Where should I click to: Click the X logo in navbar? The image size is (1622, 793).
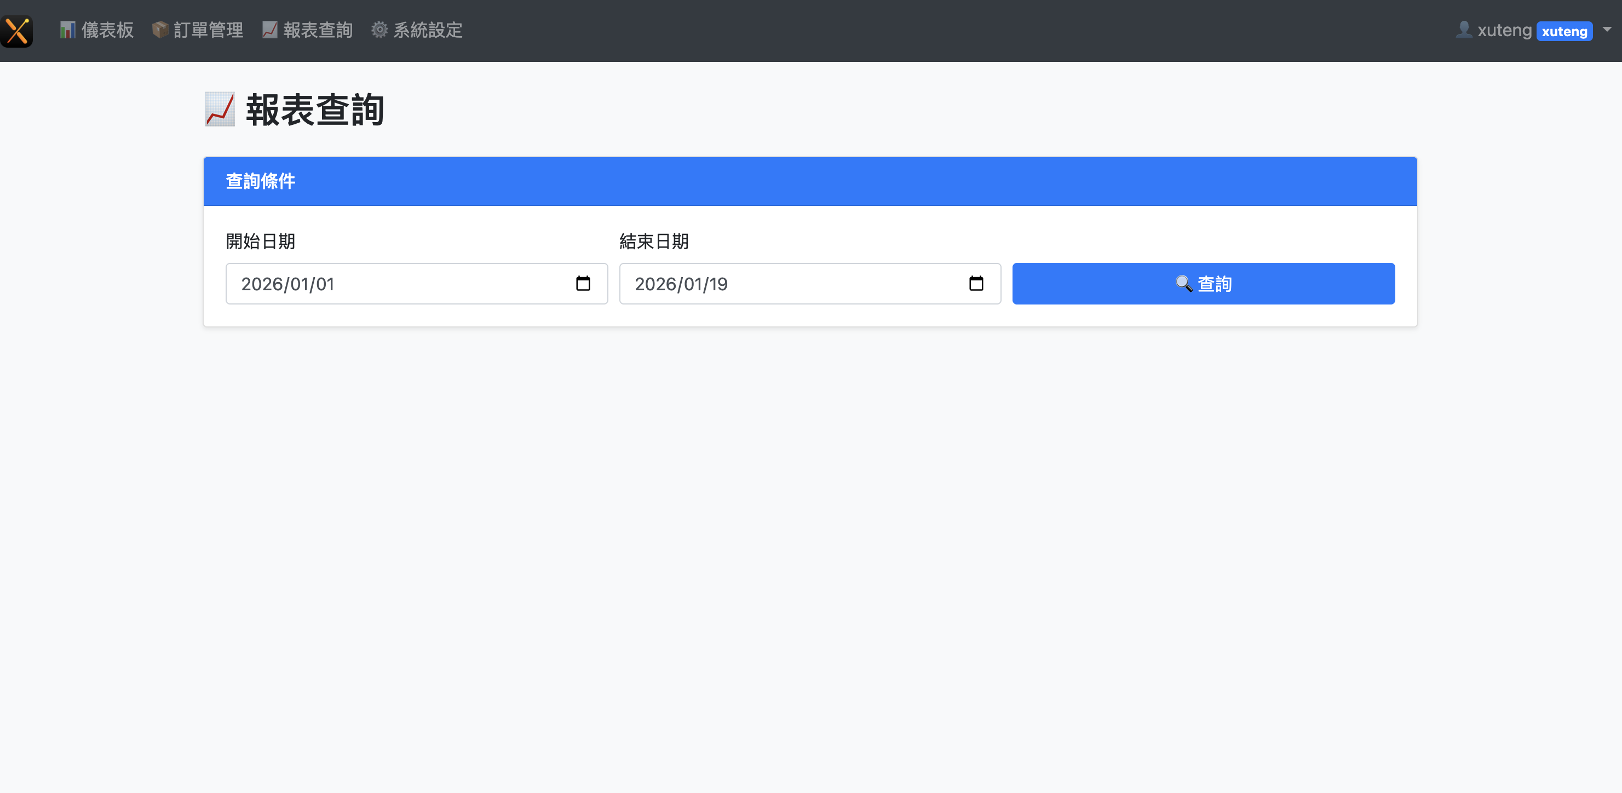point(17,31)
